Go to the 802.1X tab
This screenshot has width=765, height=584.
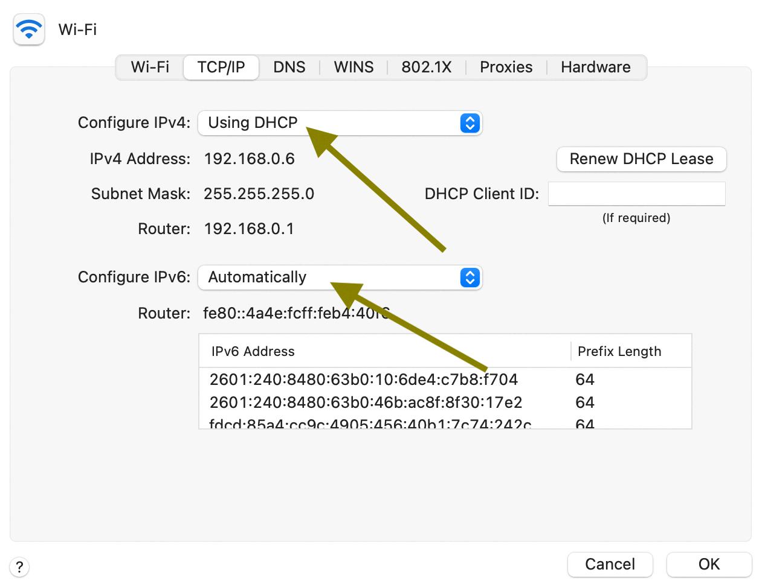pos(427,67)
